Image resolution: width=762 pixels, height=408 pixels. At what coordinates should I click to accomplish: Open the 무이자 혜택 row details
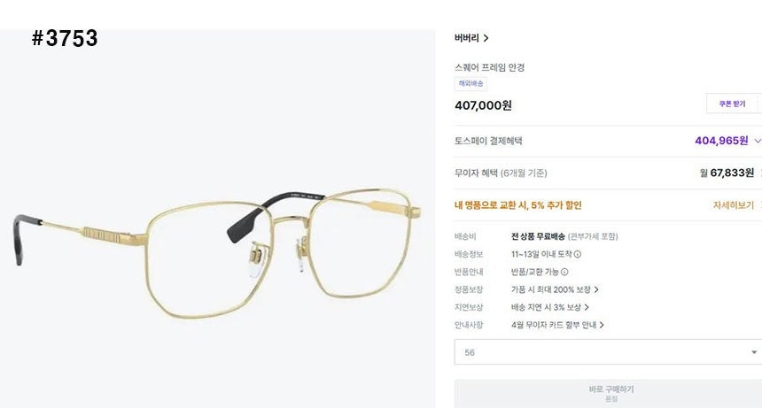pos(608,173)
